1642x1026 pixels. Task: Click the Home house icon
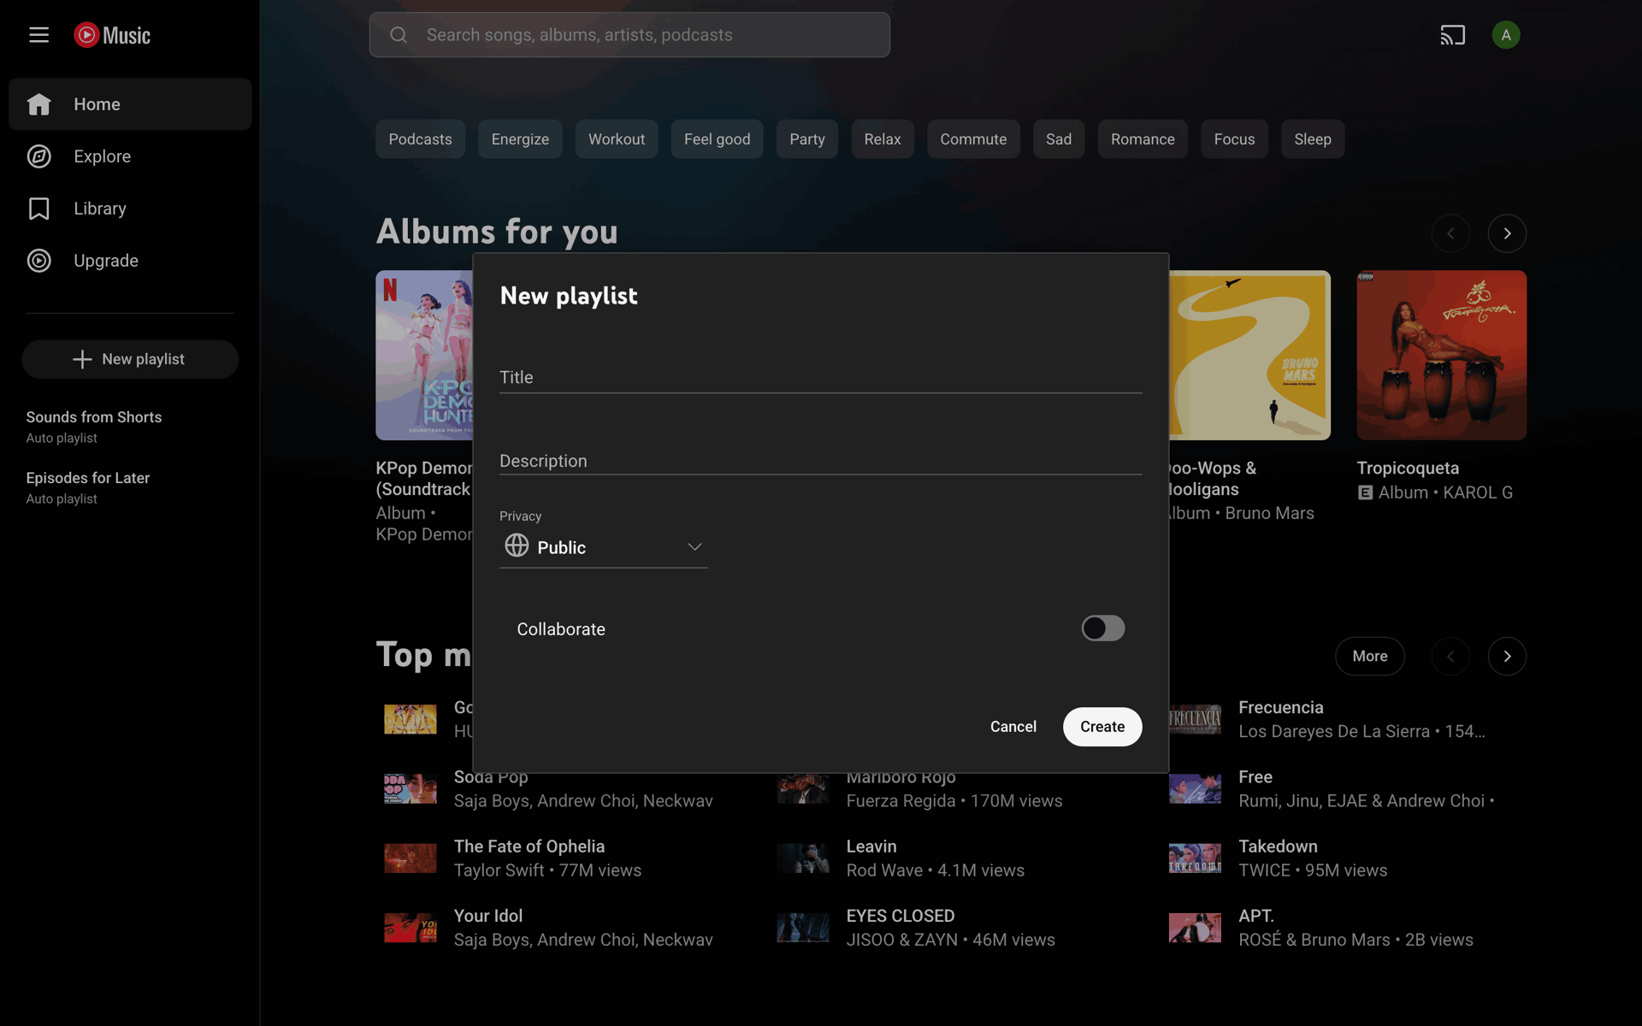(x=38, y=104)
